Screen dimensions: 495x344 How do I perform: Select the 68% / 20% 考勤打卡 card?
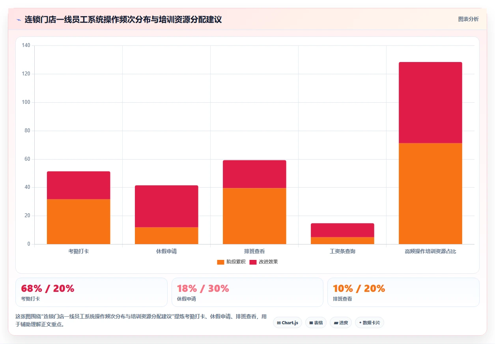(x=92, y=292)
